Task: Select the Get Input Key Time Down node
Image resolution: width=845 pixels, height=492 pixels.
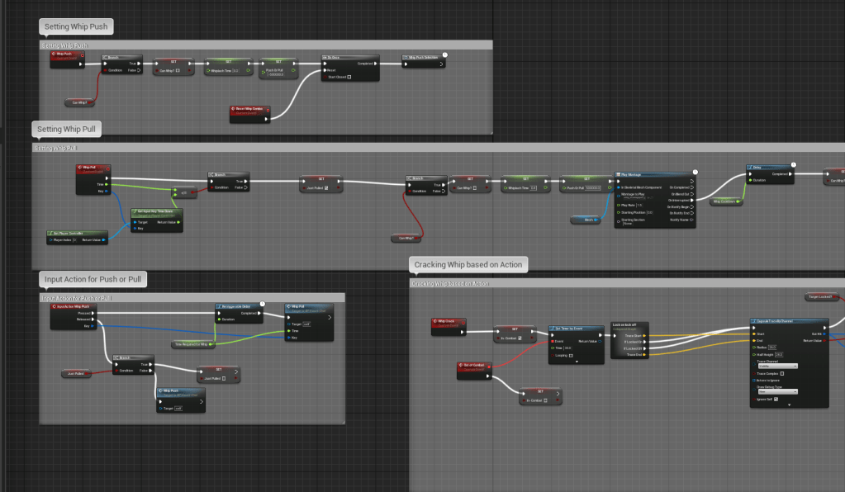Action: coord(155,211)
